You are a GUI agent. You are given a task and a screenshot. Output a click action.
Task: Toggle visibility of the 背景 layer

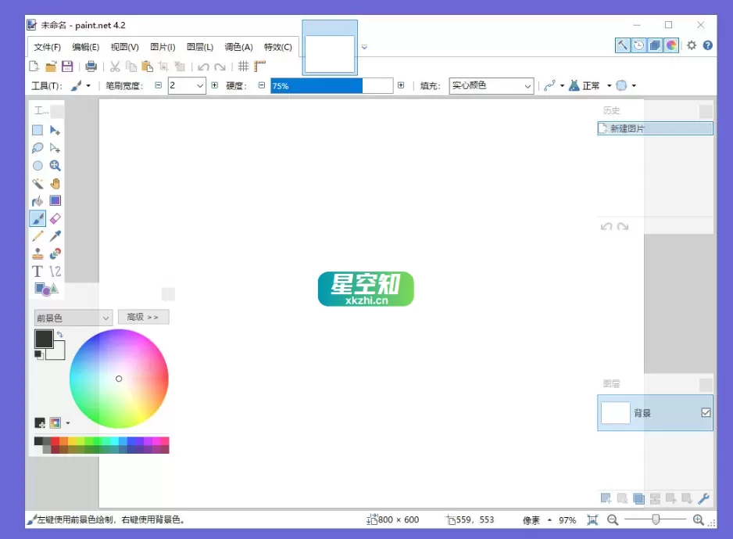click(x=706, y=412)
